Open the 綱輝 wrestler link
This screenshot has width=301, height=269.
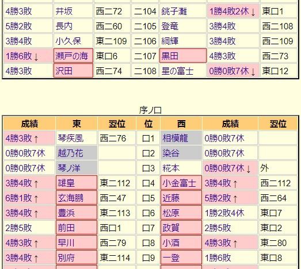tap(170, 41)
